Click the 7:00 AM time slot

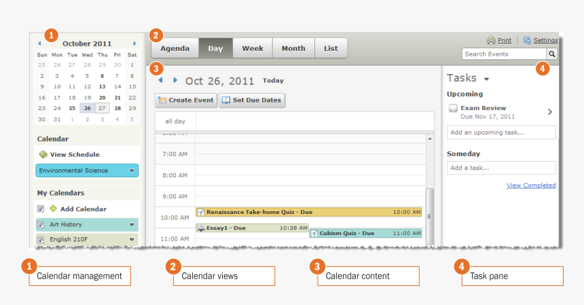pyautogui.click(x=310, y=154)
